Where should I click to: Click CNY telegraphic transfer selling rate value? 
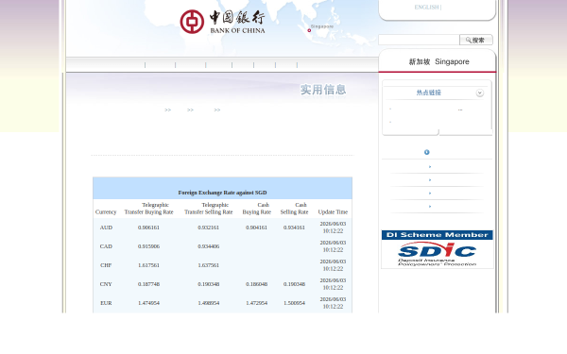tap(209, 284)
